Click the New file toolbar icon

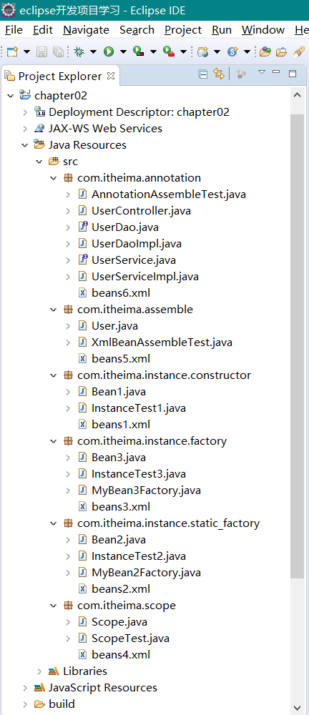(12, 51)
